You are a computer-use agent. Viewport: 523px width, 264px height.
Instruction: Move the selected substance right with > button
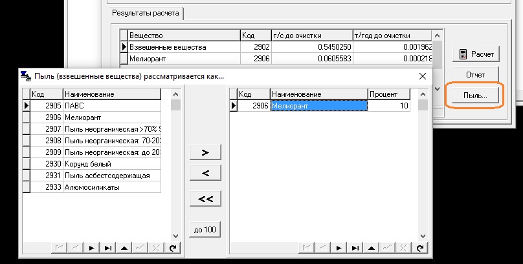click(205, 152)
